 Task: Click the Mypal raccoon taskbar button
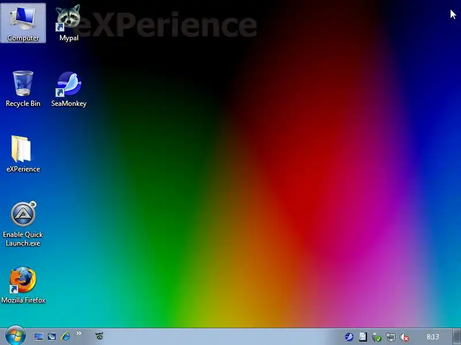[x=99, y=336]
